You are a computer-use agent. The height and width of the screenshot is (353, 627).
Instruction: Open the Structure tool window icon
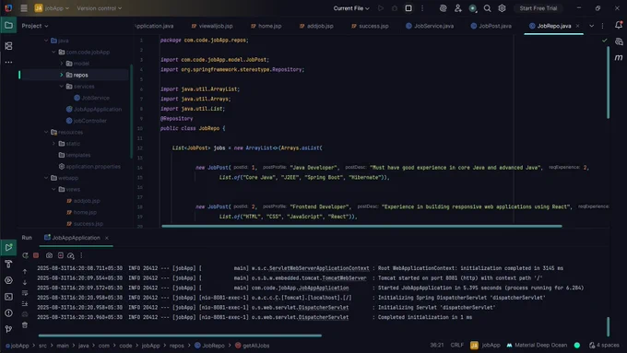click(x=8, y=46)
